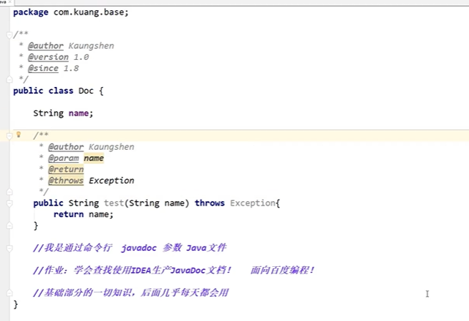469x321 pixels.
Task: Click 'name' in field declaration 'String name;'
Action: point(78,113)
